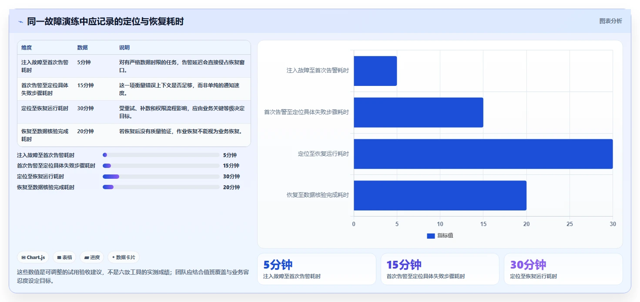Select the Chart.js tag chip
The width and height of the screenshot is (640, 302).
33,257
